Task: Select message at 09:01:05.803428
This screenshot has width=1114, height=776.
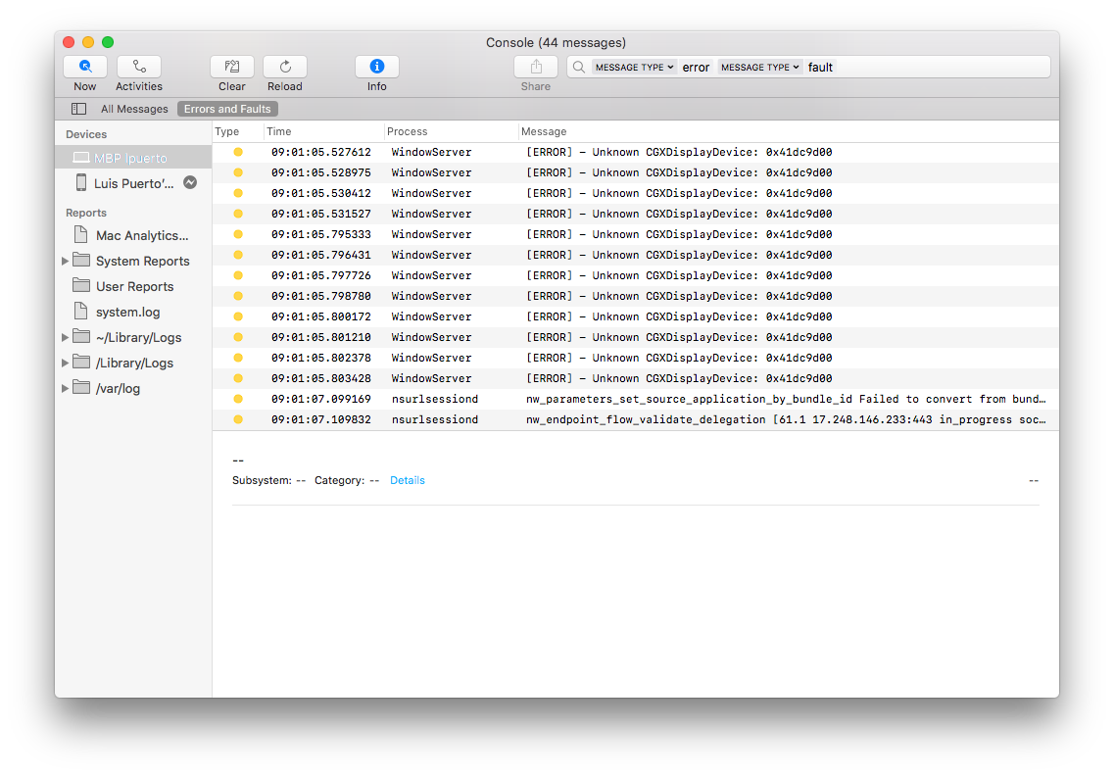Action: [x=635, y=379]
